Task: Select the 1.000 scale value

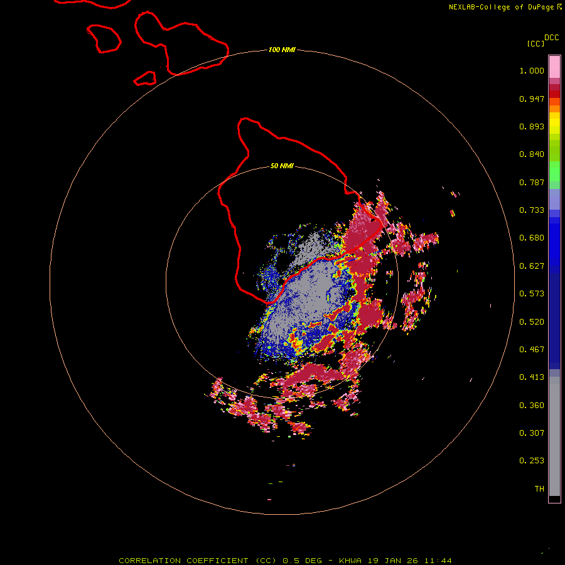Action: pos(532,70)
